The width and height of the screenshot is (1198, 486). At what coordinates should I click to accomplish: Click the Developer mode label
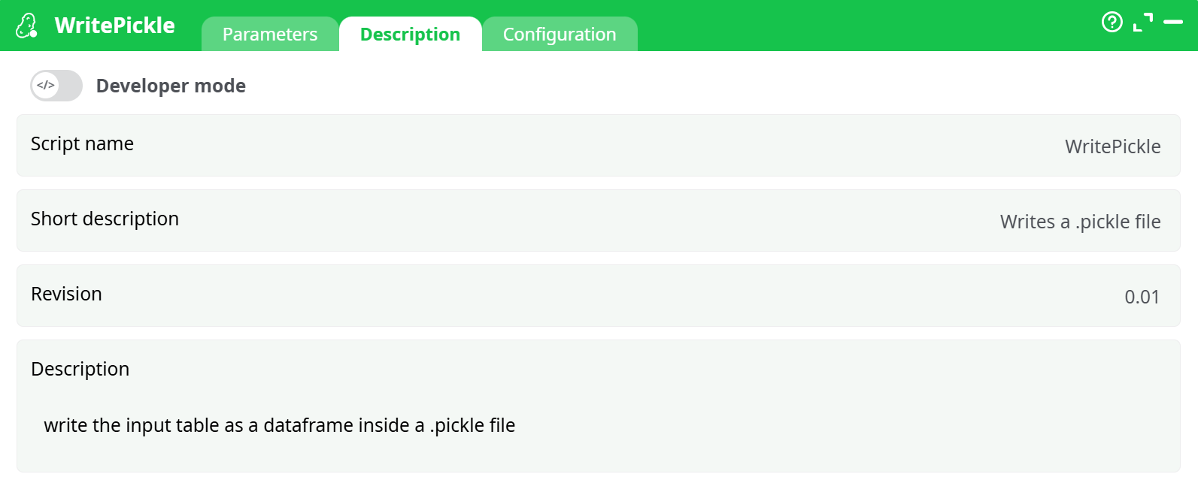171,85
